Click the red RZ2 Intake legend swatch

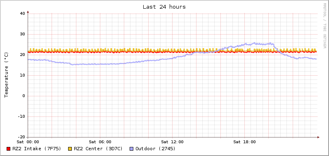(x=8, y=149)
